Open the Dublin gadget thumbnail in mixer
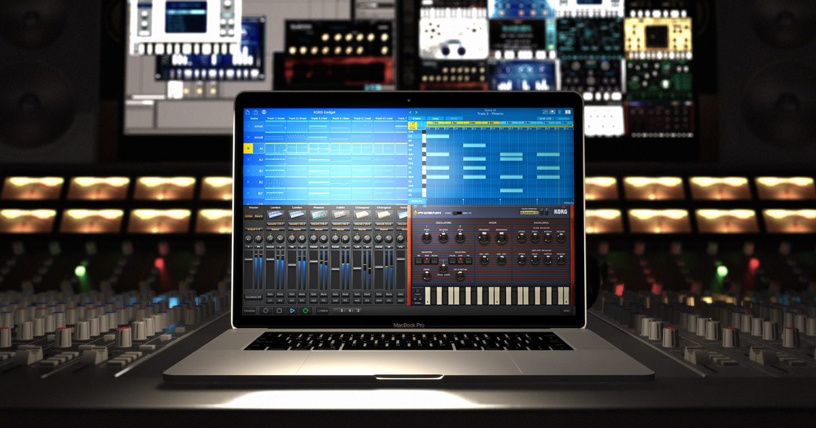The width and height of the screenshot is (816, 428). (341, 215)
